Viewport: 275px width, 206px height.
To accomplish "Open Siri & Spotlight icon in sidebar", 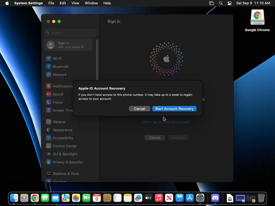I will click(49, 154).
